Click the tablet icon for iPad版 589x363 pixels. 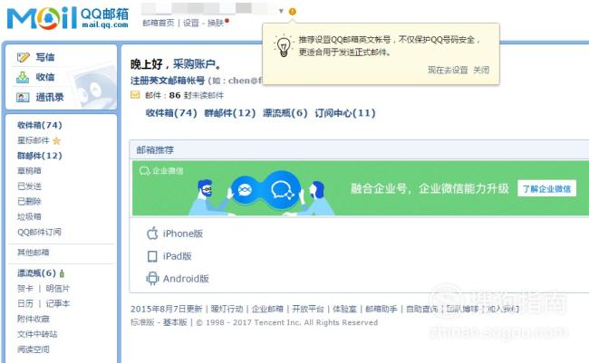pos(152,256)
